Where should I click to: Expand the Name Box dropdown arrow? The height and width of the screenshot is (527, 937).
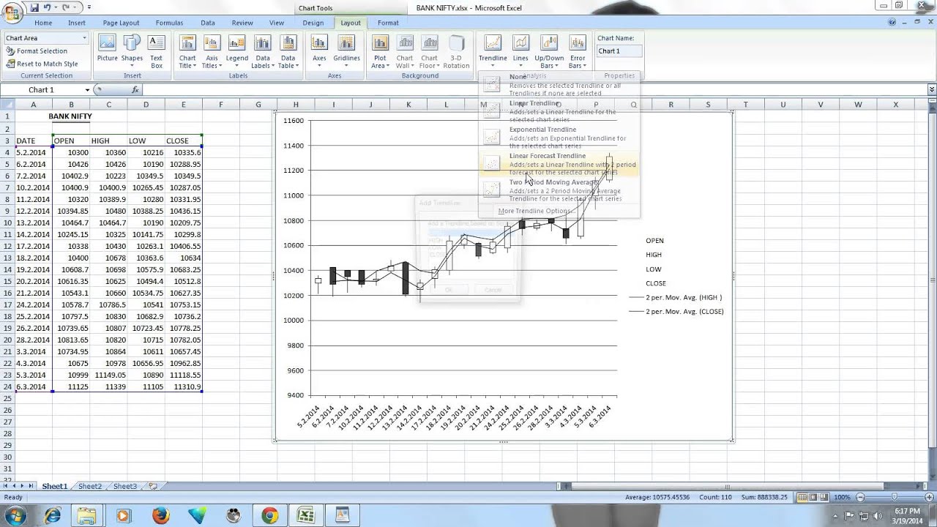(x=87, y=90)
